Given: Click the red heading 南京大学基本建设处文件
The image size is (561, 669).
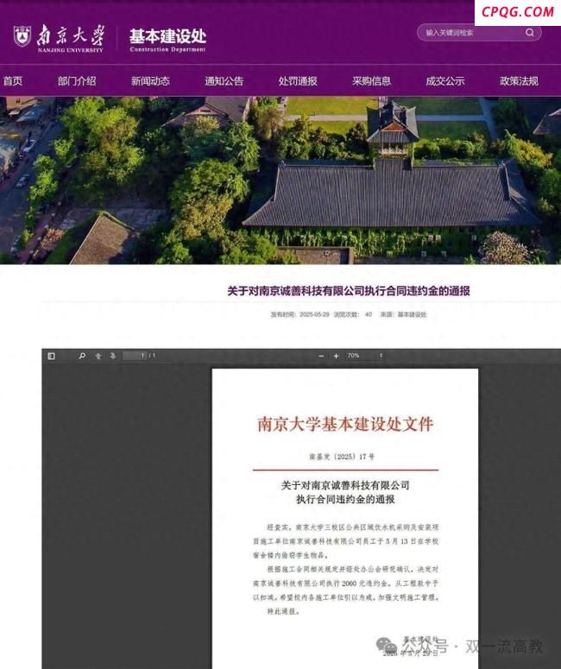Looking at the screenshot, I should [x=345, y=424].
